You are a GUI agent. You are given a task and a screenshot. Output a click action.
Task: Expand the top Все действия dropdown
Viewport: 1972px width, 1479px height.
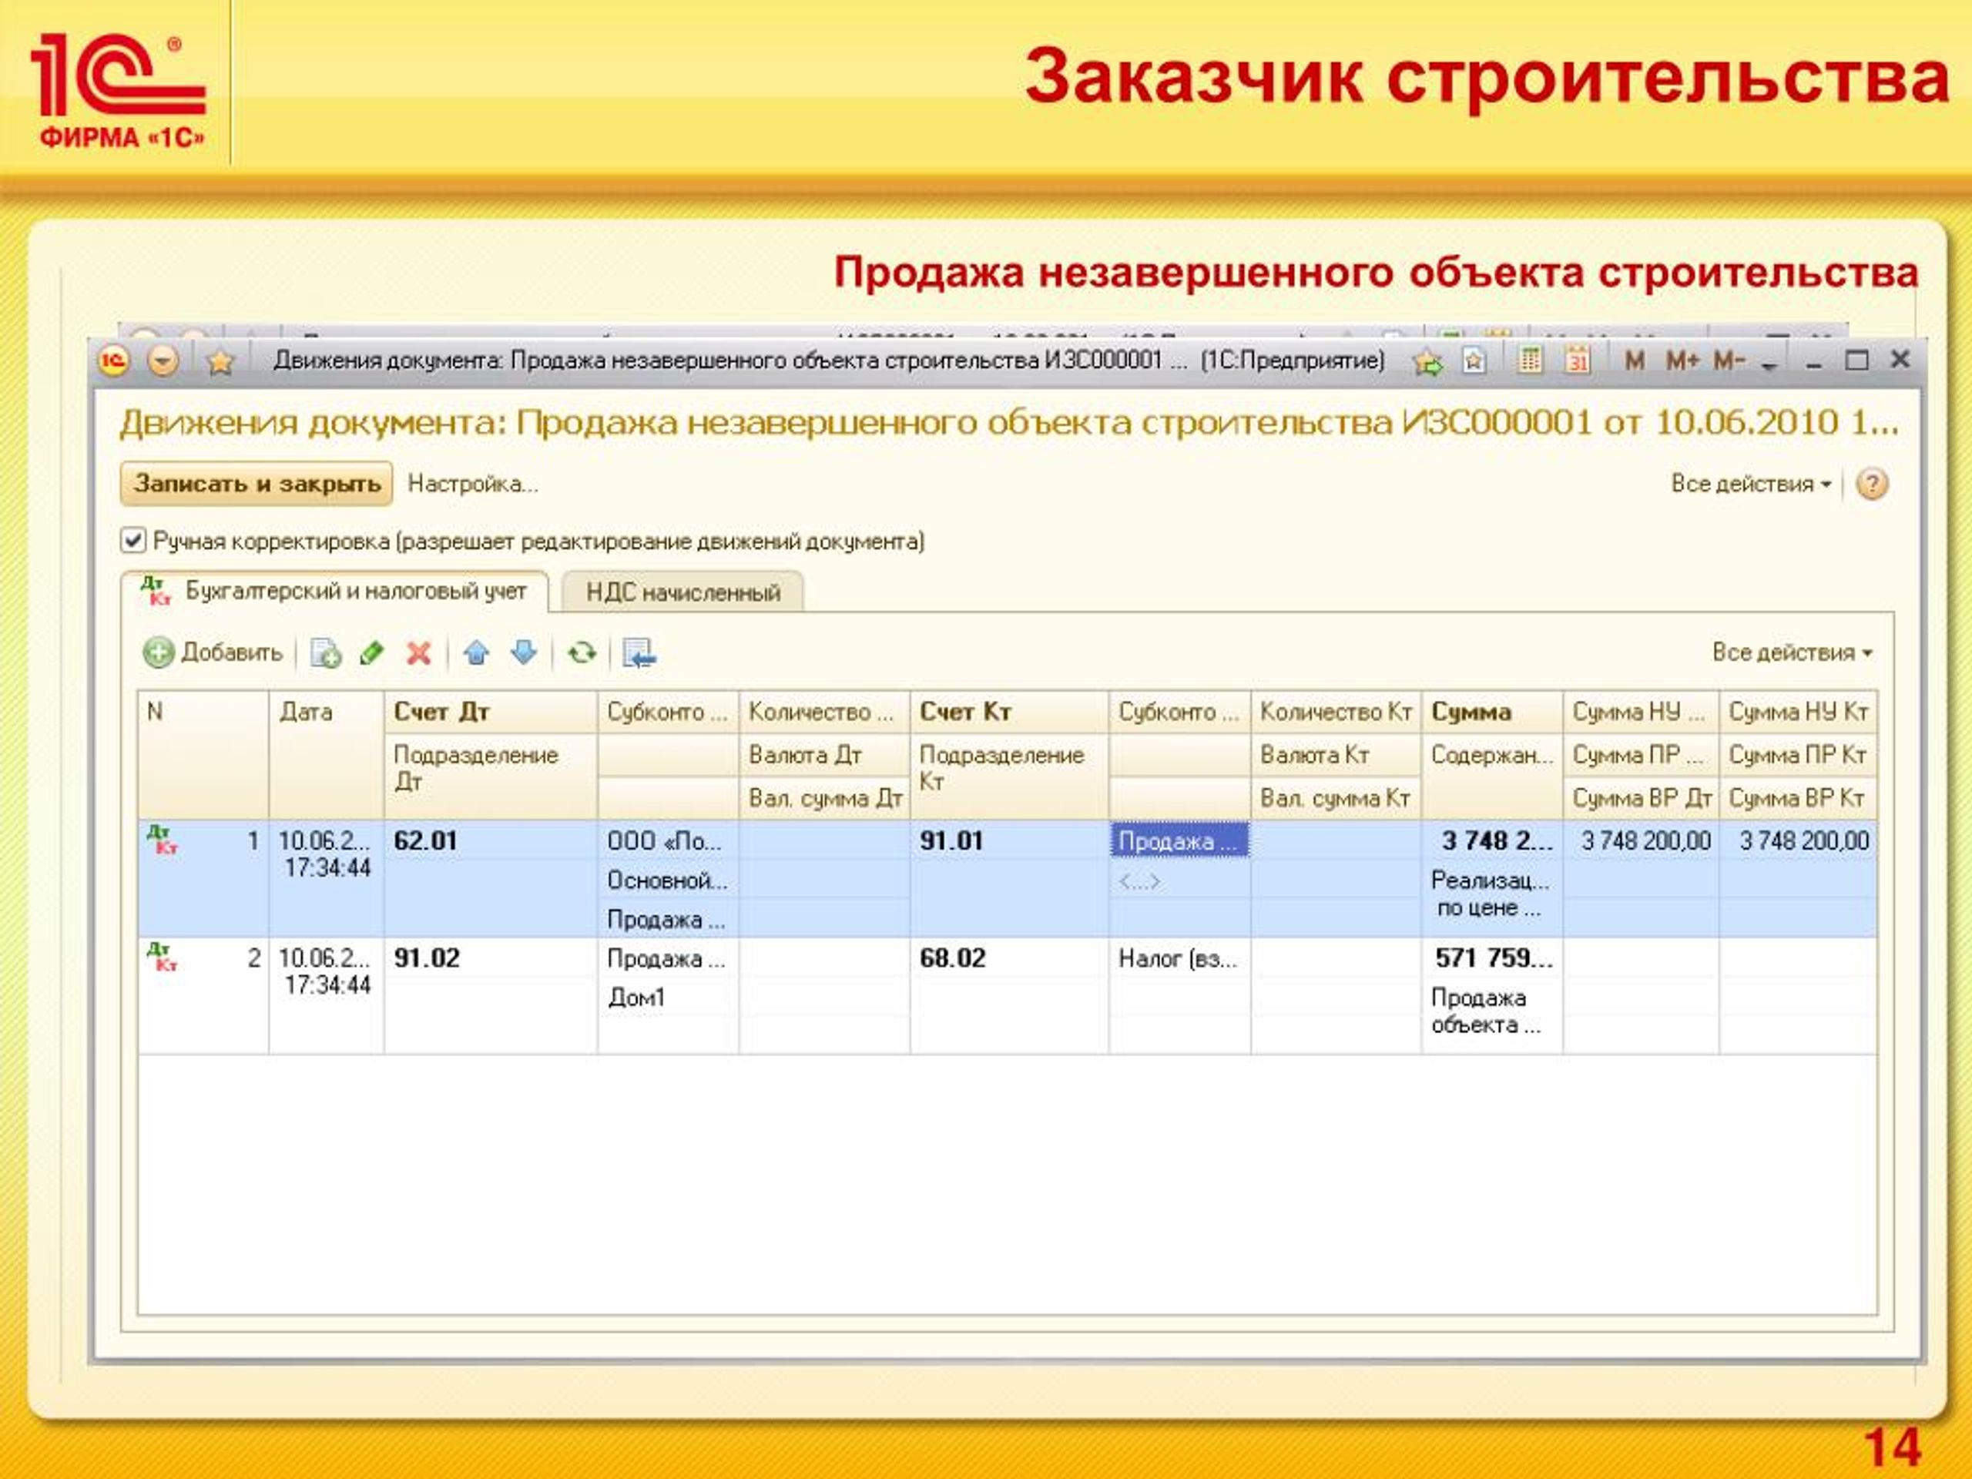1750,484
